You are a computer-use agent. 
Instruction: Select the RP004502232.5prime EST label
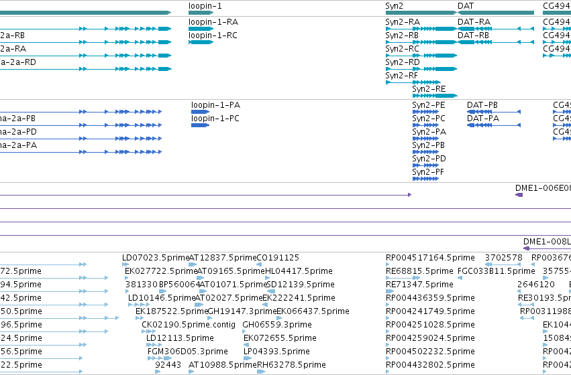click(431, 352)
